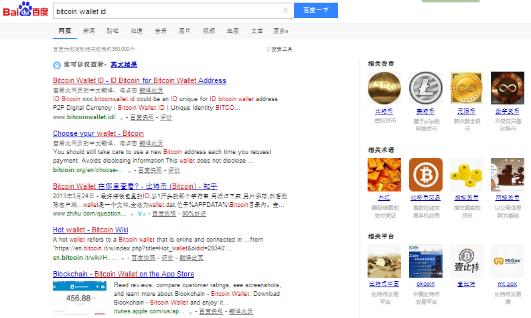Expand arrow beside www.bitcoinwallet.id URL
The height and width of the screenshot is (318, 531).
(121, 118)
